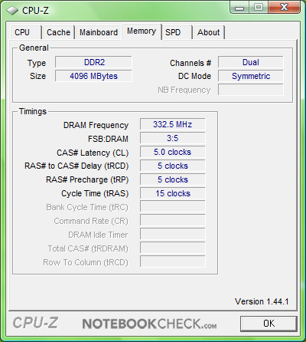Click the empty NB Frequency field
This screenshot has width=306, height=342.
click(251, 90)
